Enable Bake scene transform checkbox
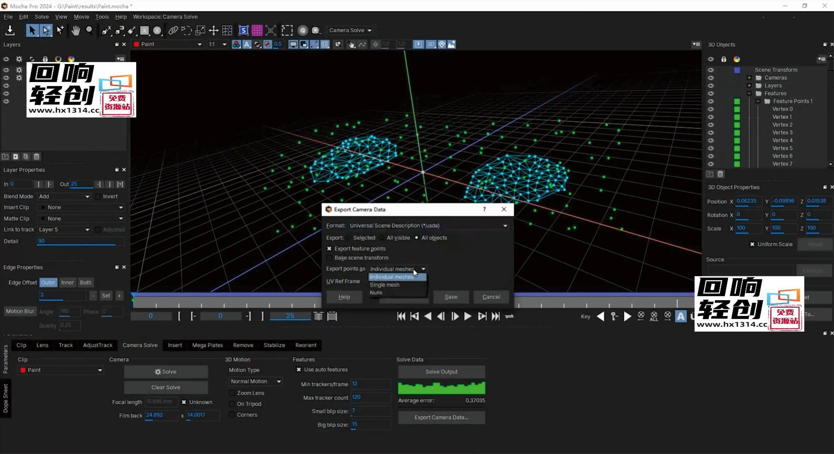Screen dimensions: 834x454 point(329,258)
